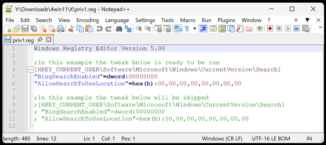Start macro recording with red dot icon
This screenshot has height=145, width=326.
tap(270, 29)
